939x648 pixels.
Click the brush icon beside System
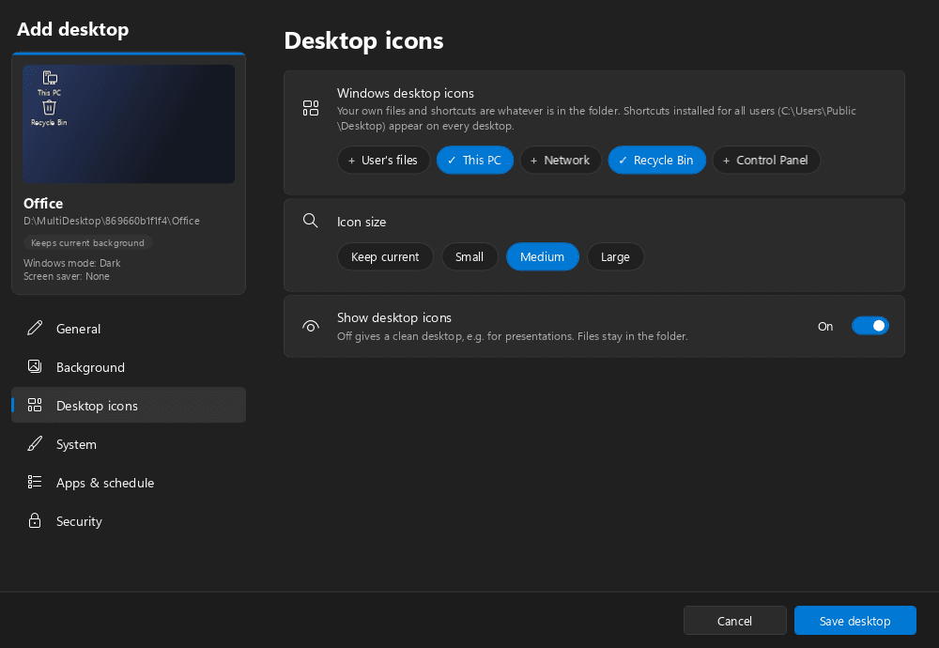point(35,444)
